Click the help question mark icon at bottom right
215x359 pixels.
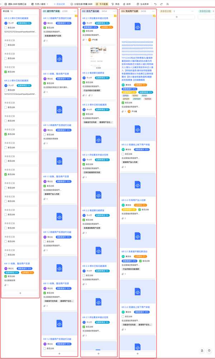209,350
